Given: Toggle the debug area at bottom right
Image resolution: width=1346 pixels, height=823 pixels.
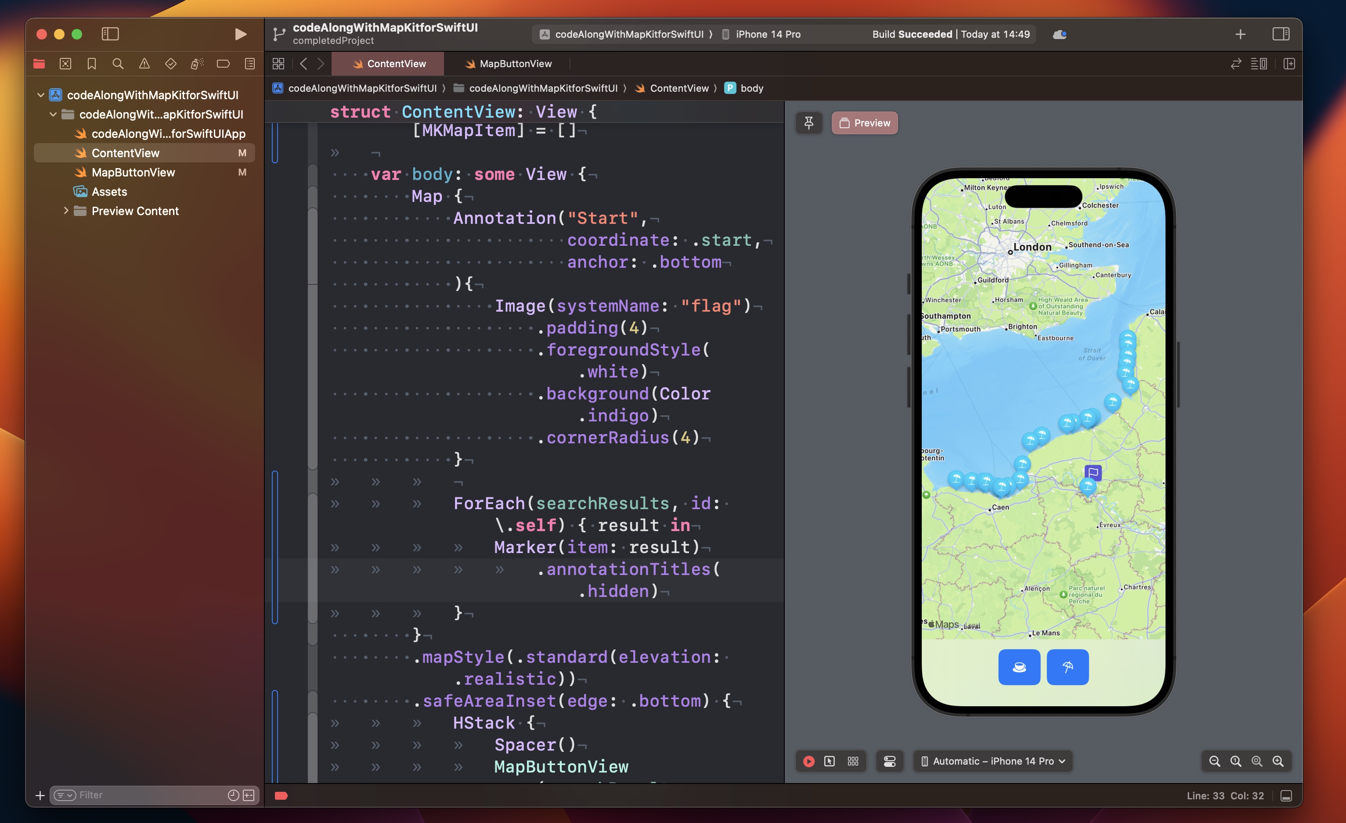Looking at the screenshot, I should [1286, 796].
